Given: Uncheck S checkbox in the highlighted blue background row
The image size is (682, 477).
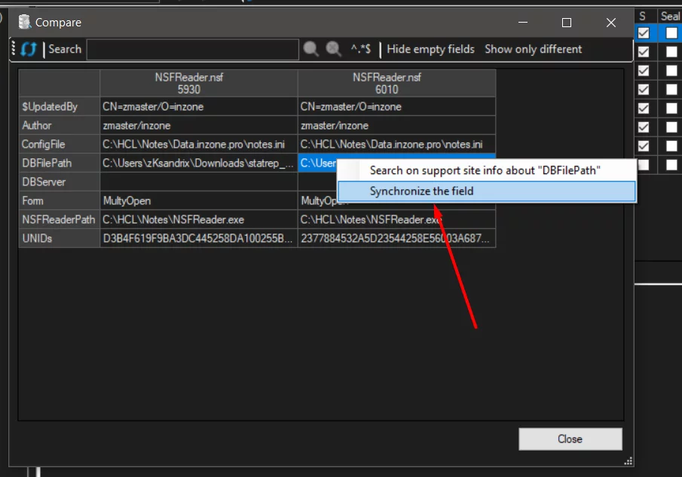Looking at the screenshot, I should (x=644, y=33).
